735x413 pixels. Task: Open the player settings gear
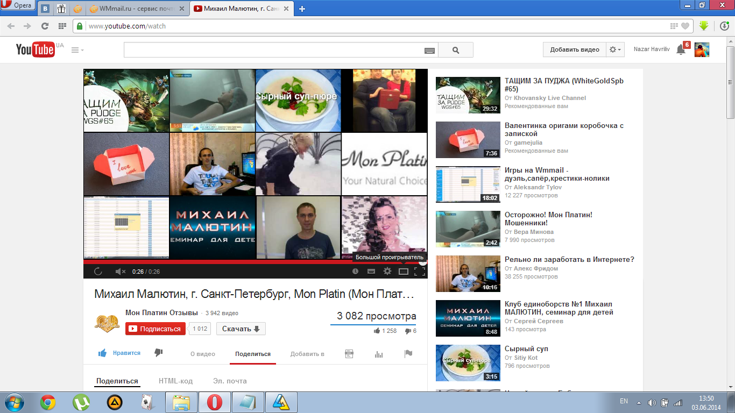click(x=387, y=272)
